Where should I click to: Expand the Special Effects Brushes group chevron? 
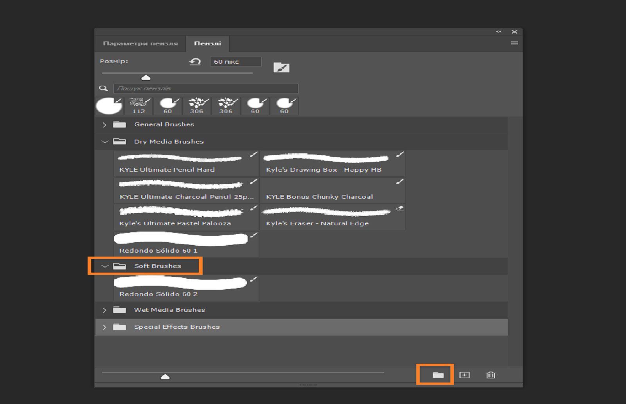click(104, 327)
